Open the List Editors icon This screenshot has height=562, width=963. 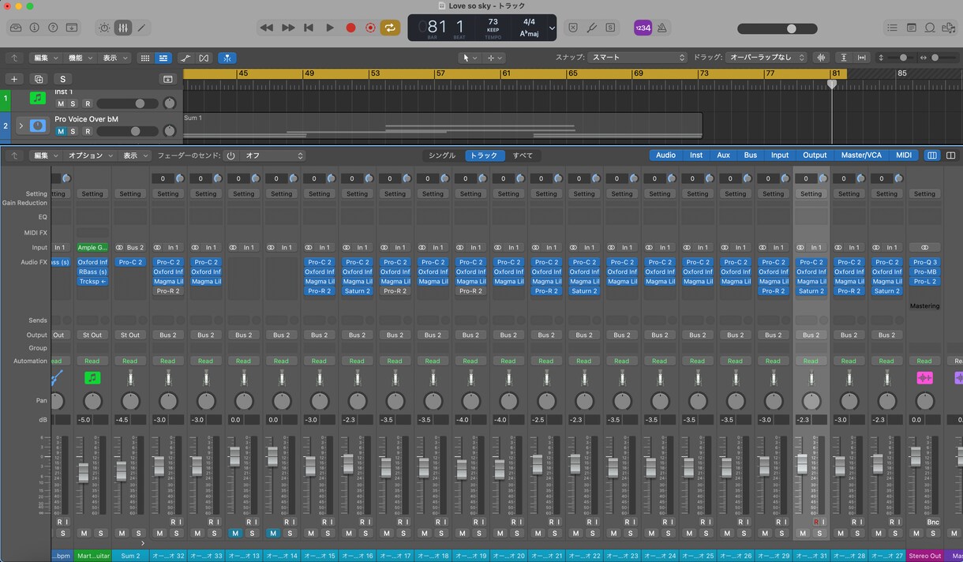892,28
